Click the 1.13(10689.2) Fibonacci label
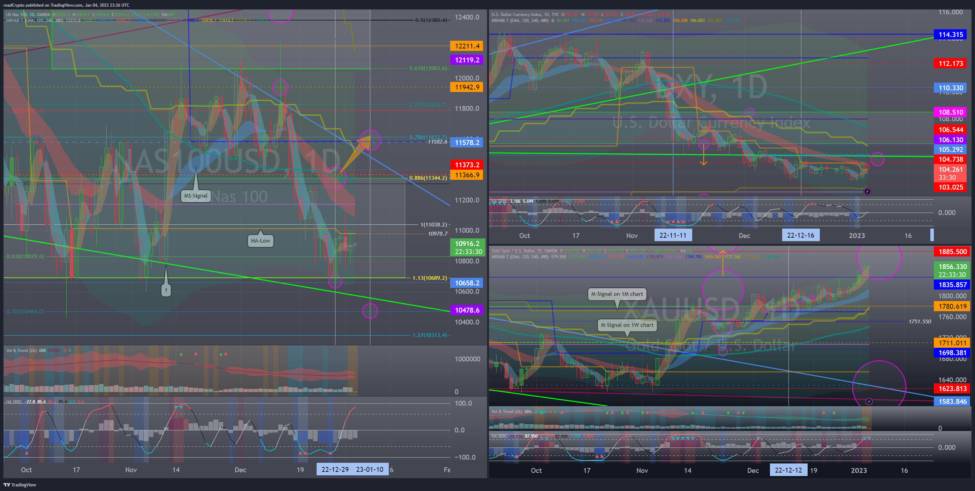The width and height of the screenshot is (975, 491). [430, 278]
